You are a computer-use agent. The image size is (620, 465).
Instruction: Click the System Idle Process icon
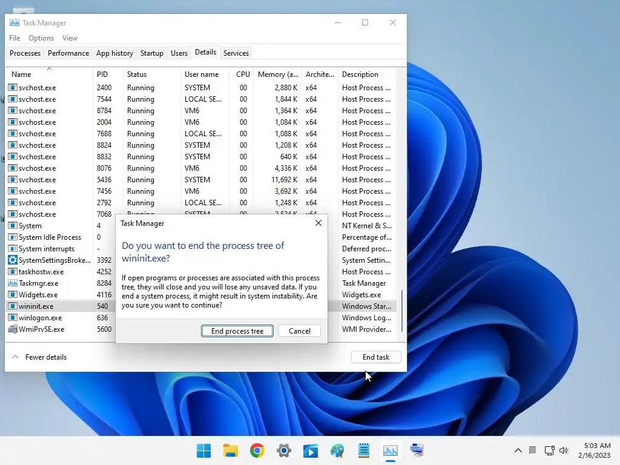click(13, 237)
